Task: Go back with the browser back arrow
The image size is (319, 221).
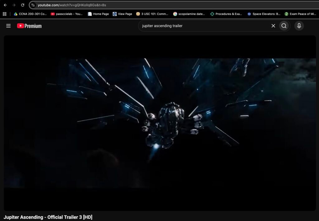Action: (x=5, y=5)
